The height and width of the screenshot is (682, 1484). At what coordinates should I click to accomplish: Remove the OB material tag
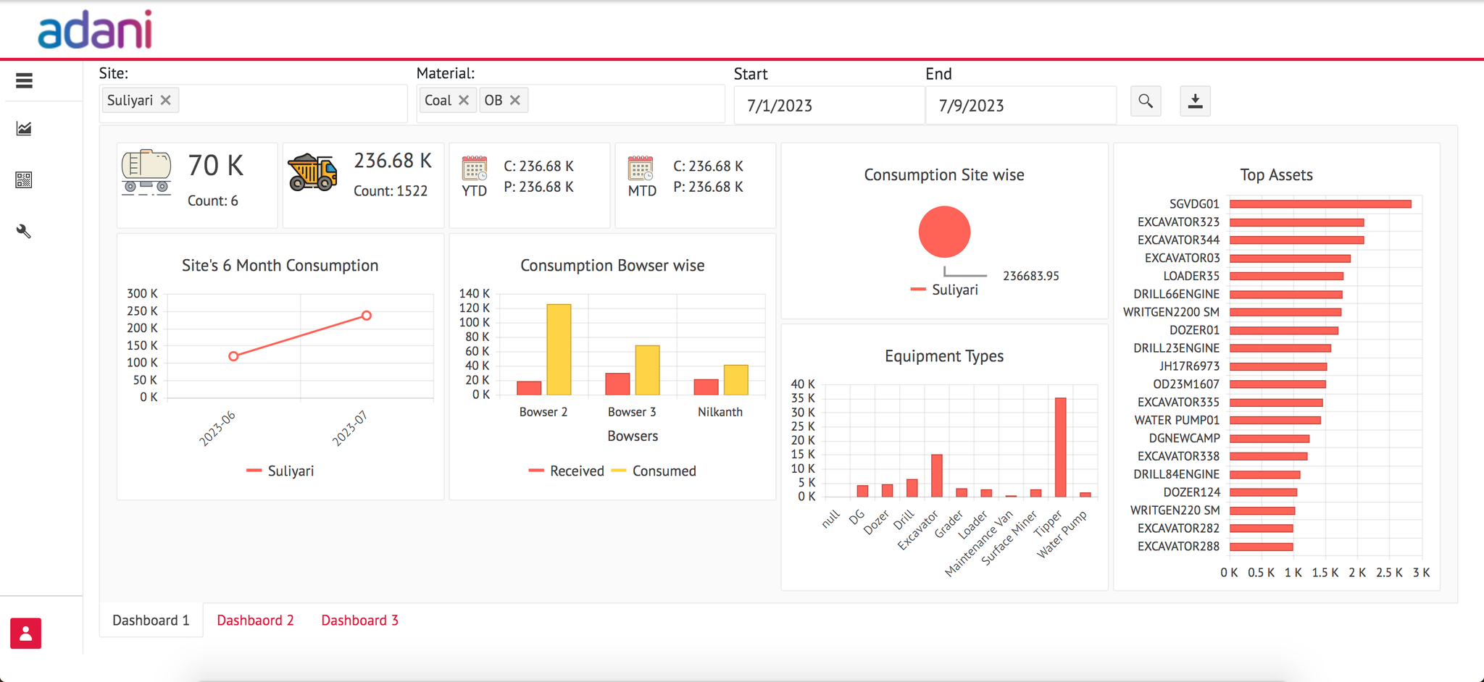pos(515,100)
